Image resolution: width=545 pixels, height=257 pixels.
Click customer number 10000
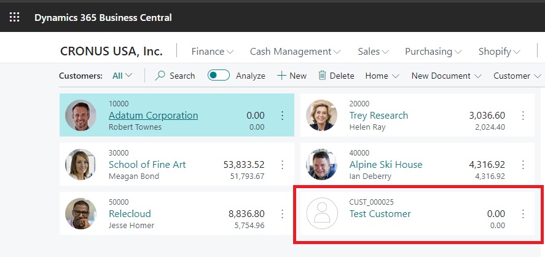point(119,104)
